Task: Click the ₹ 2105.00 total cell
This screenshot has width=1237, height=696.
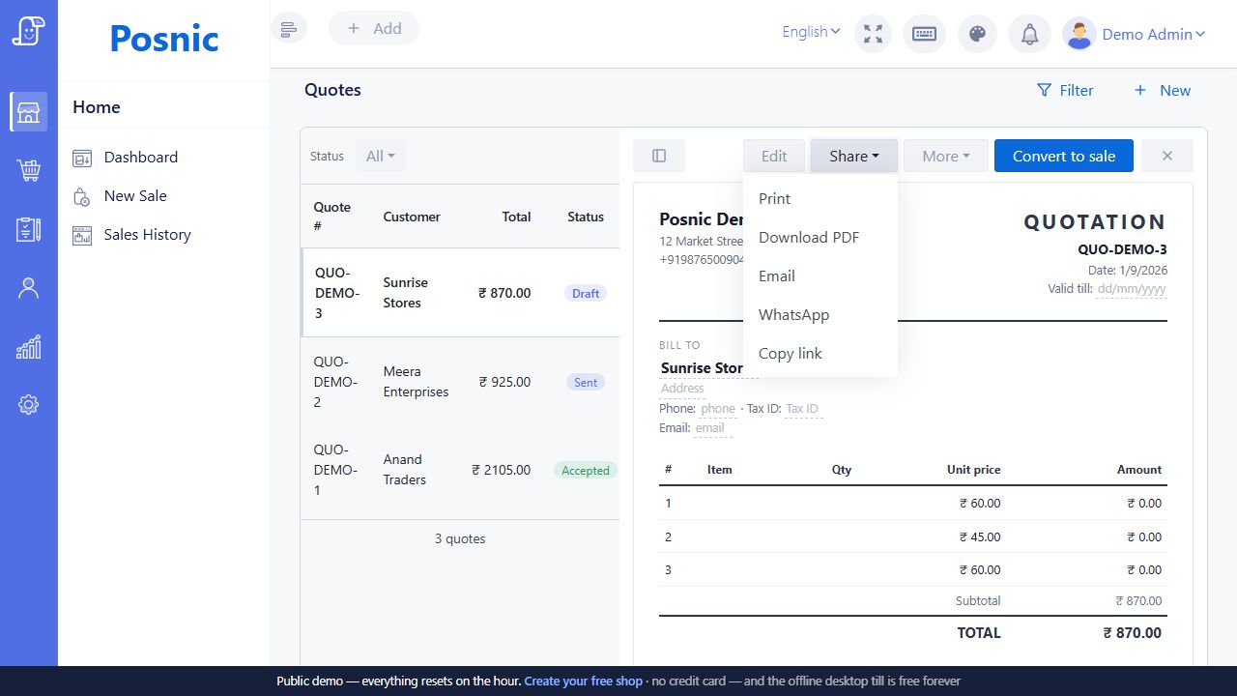Action: 501,470
